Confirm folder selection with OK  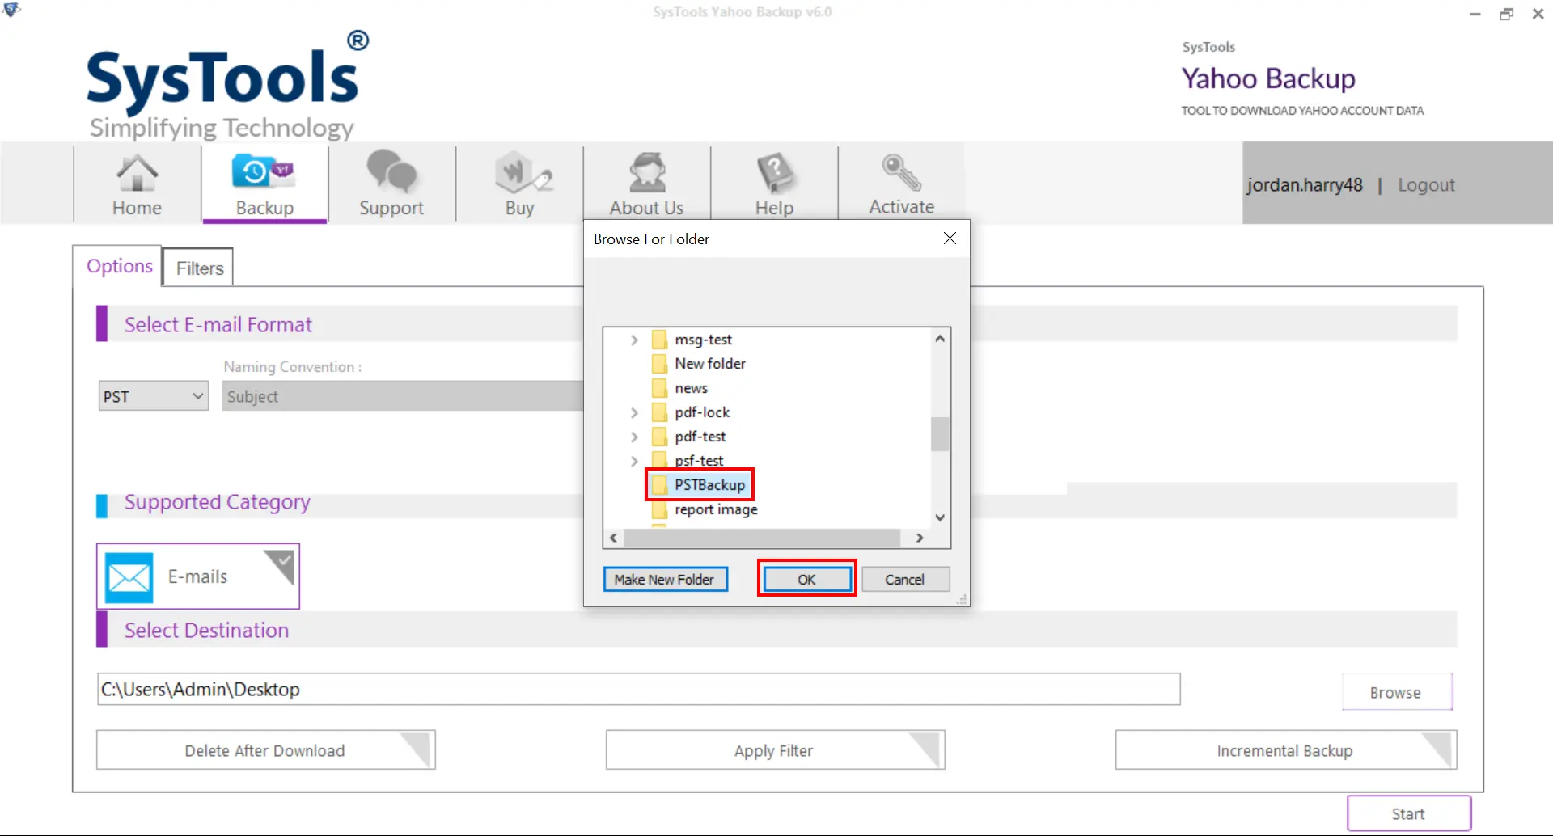coord(807,580)
